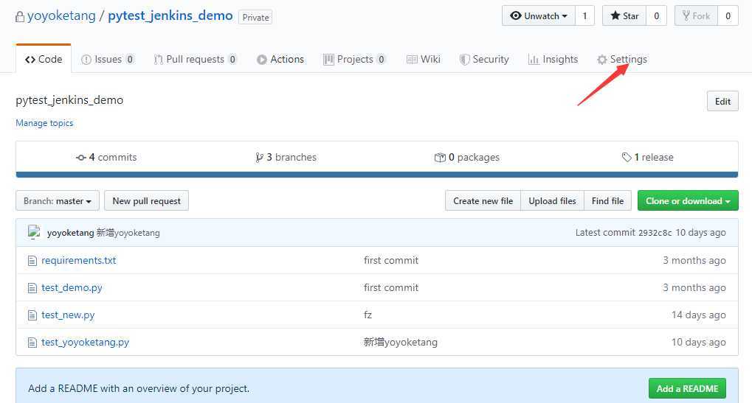752x403 pixels.
Task: Switch to the Wiki tab
Action: (423, 60)
